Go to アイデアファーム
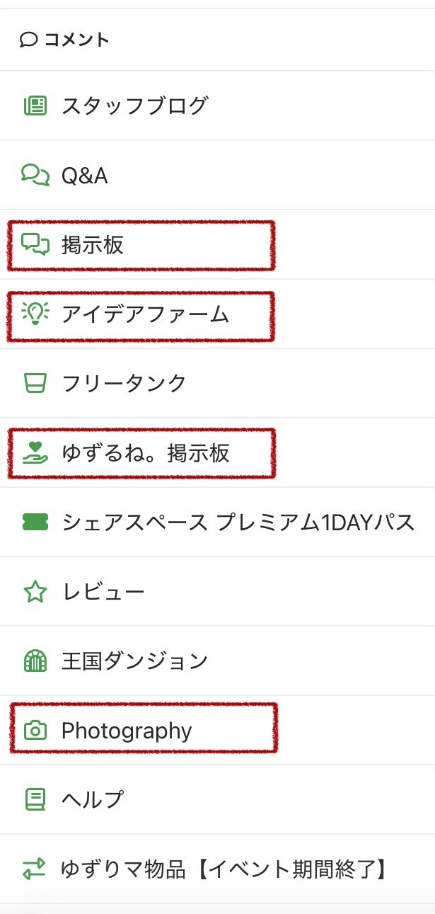435x914 pixels. pyautogui.click(x=145, y=314)
